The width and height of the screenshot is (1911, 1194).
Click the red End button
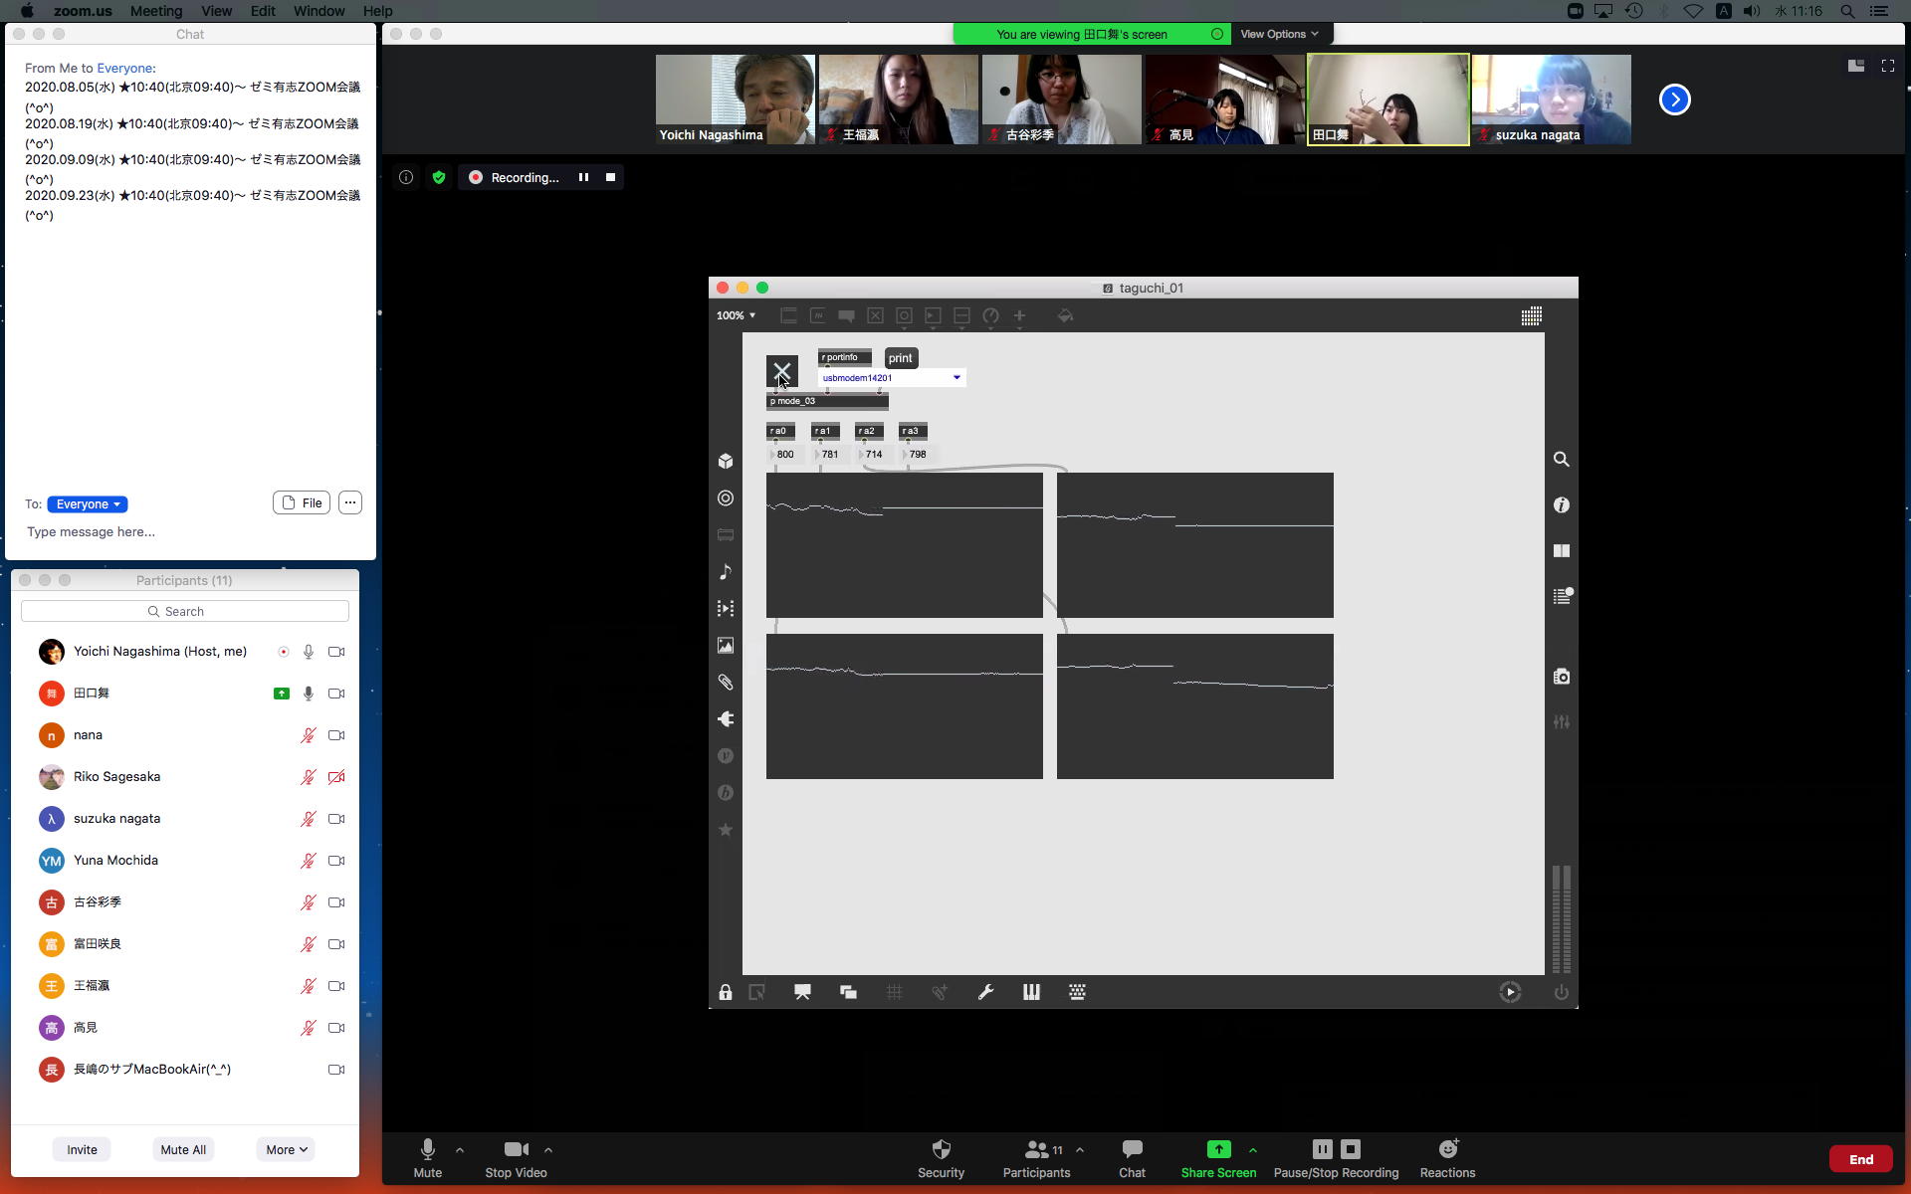coord(1860,1159)
